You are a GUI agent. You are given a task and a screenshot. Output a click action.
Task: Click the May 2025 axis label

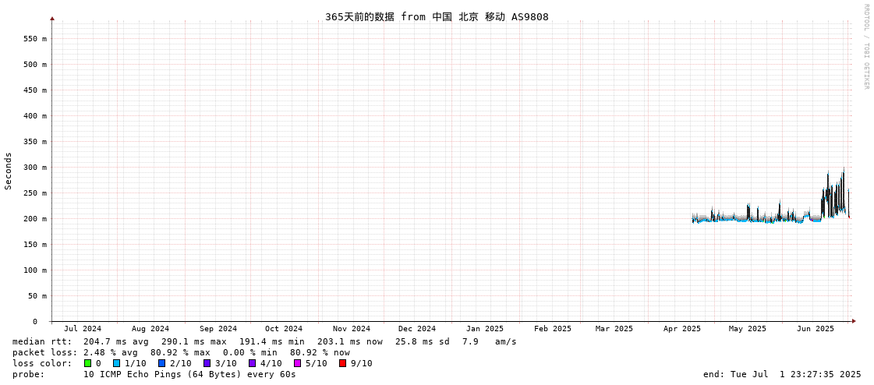click(748, 329)
